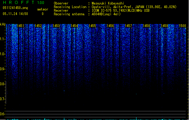Screen dimensions: 189x120
Task: Click the Receiving antenna label
Action: click(69, 14)
